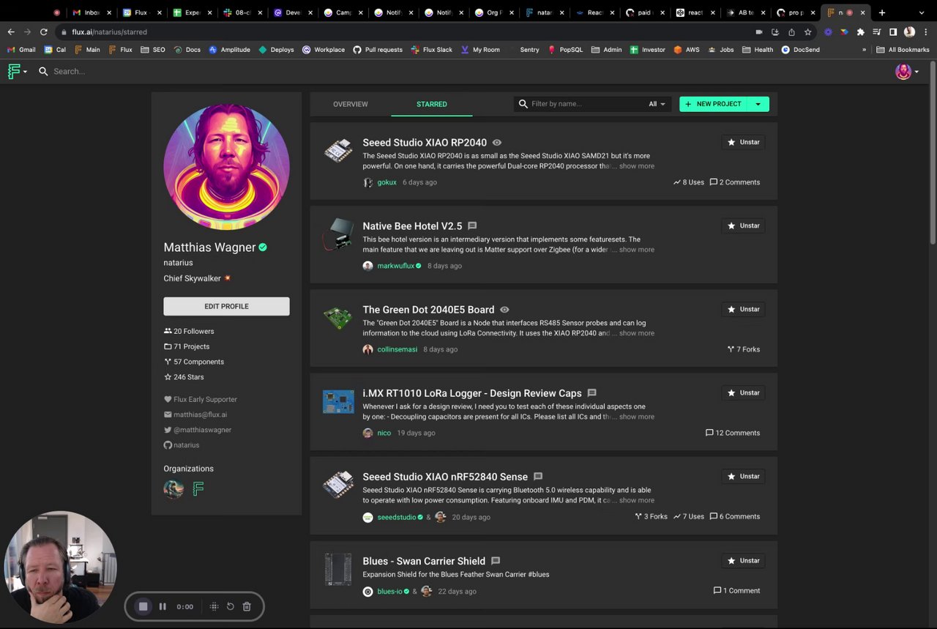Select the Starred tab
This screenshot has height=629, width=937.
(432, 104)
